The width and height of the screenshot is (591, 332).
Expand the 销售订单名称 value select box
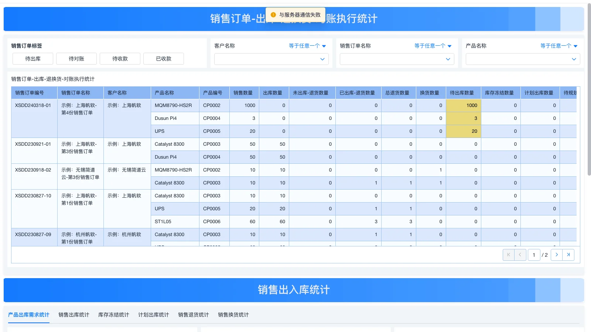click(397, 59)
